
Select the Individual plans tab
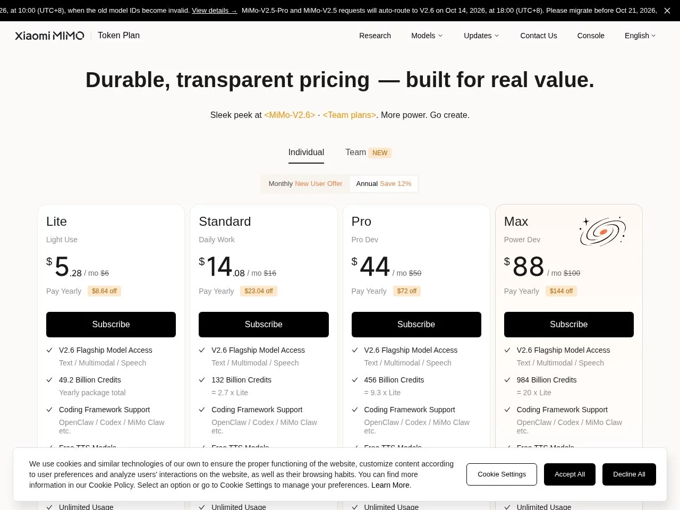[x=306, y=152]
